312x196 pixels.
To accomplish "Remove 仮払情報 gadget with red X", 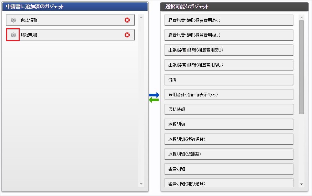I will (127, 20).
